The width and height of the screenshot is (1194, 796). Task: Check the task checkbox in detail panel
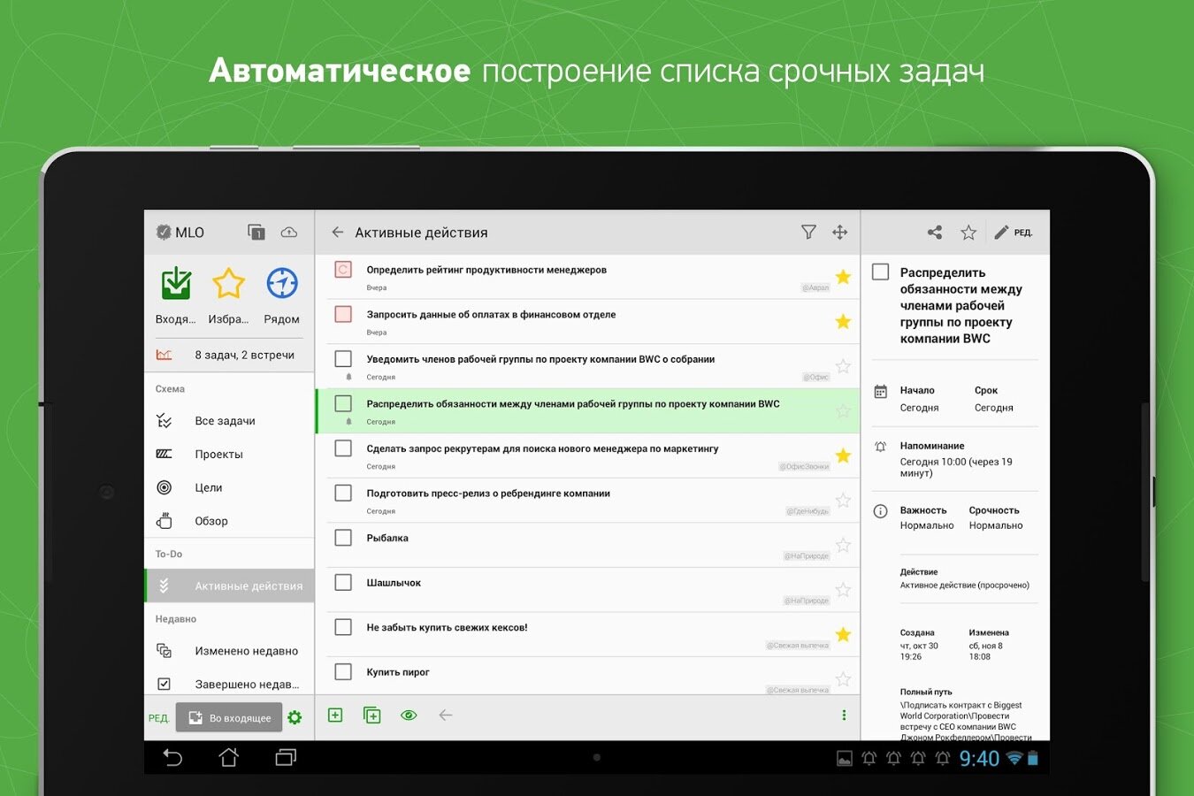pyautogui.click(x=881, y=272)
